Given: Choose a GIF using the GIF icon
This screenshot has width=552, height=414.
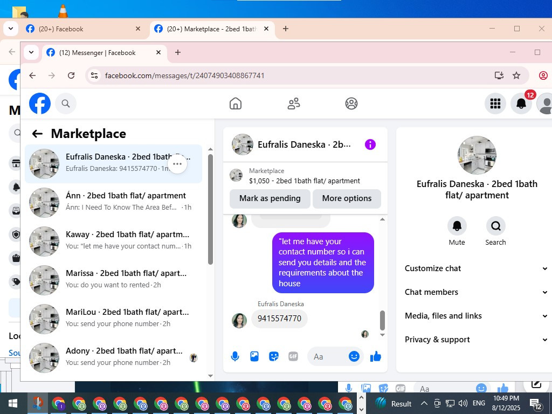Looking at the screenshot, I should [x=293, y=357].
